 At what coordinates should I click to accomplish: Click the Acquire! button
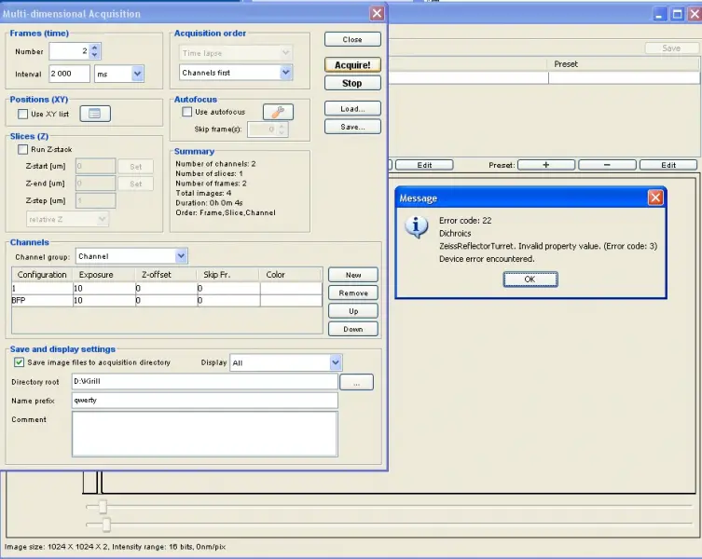(352, 65)
